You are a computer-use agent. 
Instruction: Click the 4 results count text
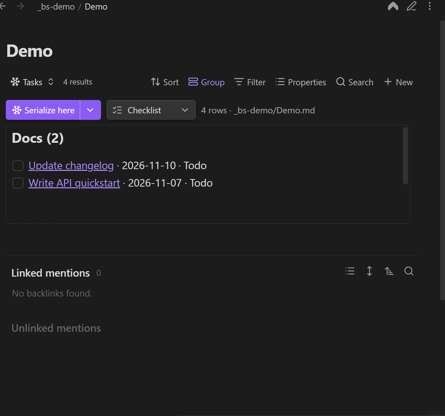(78, 82)
